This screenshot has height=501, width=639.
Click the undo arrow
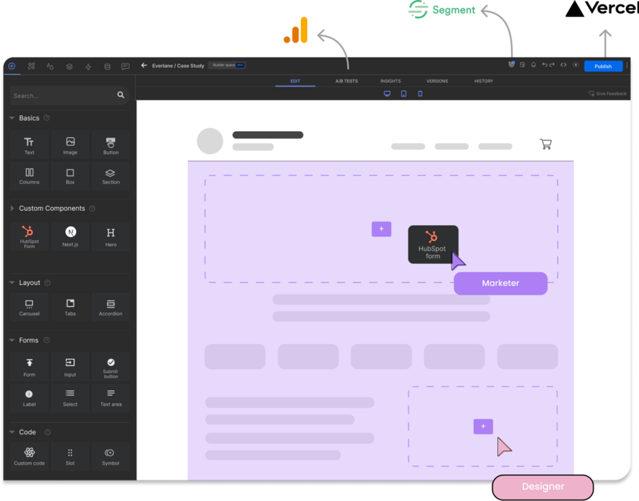pos(544,65)
